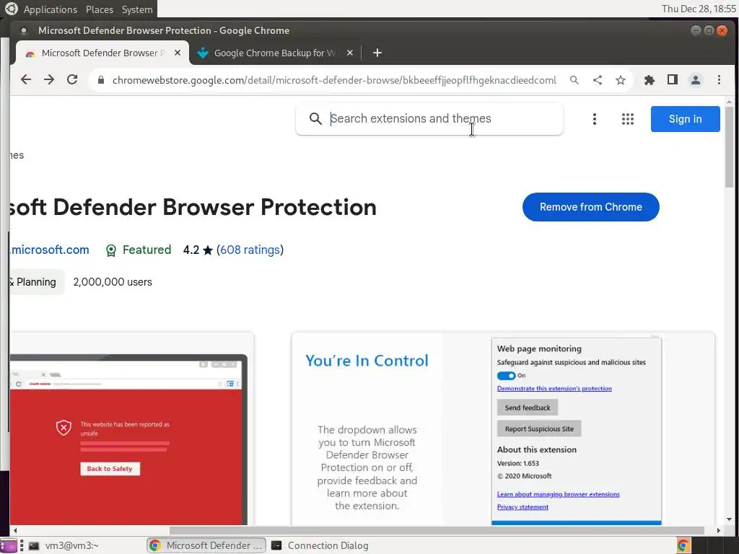Open the Extensions puzzle icon

pos(650,80)
